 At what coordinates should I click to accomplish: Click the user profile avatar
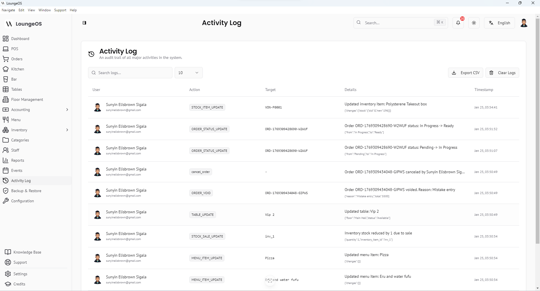point(524,23)
